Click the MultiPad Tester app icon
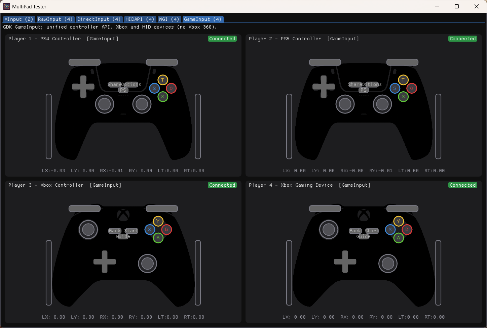The width and height of the screenshot is (487, 328). pos(7,6)
